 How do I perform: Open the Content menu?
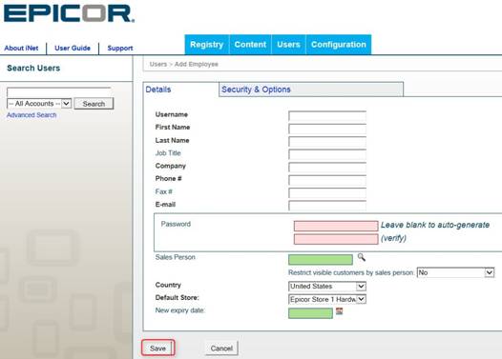[x=250, y=45]
